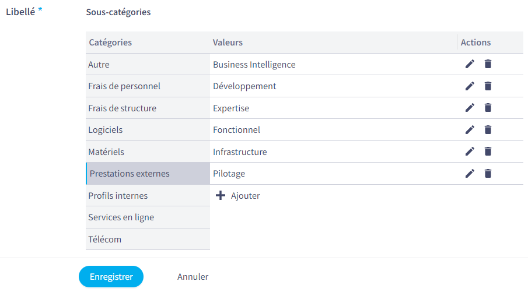Cancel with the Annuler link

(x=193, y=276)
